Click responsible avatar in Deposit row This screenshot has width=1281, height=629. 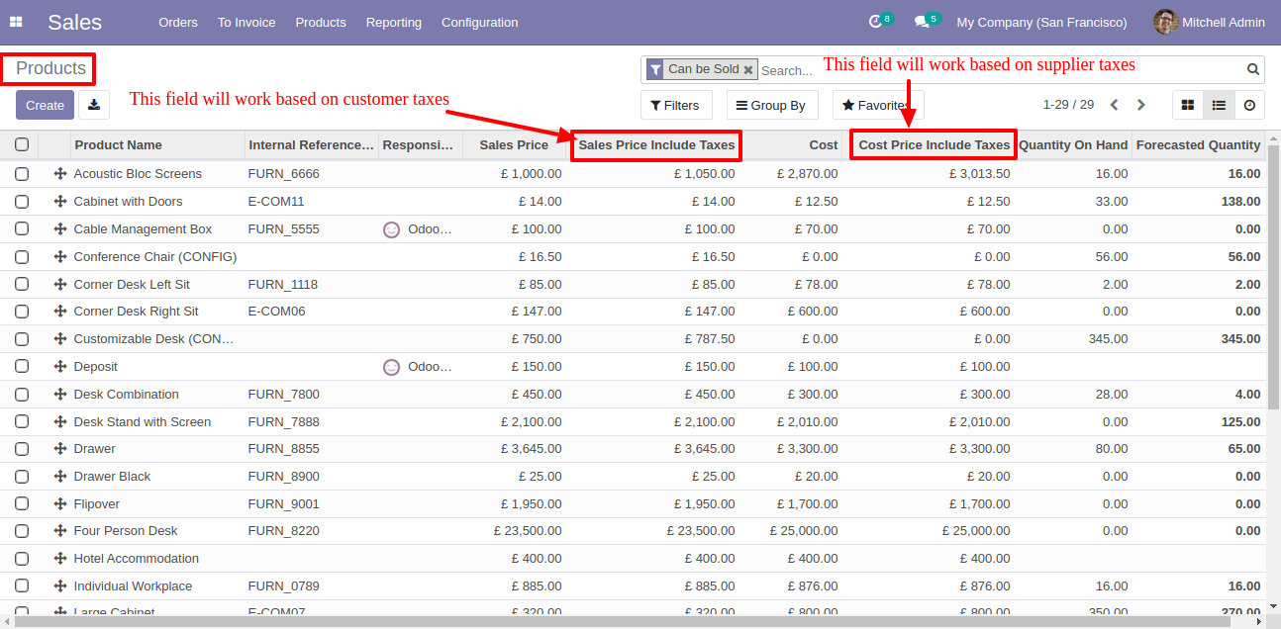[x=392, y=367]
